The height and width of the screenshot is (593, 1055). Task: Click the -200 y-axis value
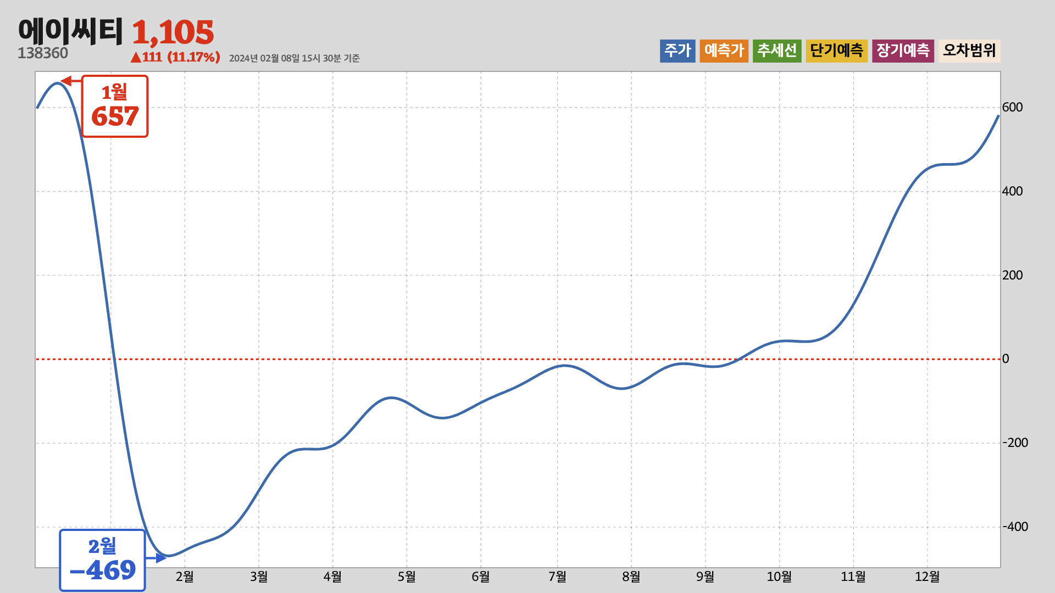pyautogui.click(x=1015, y=443)
